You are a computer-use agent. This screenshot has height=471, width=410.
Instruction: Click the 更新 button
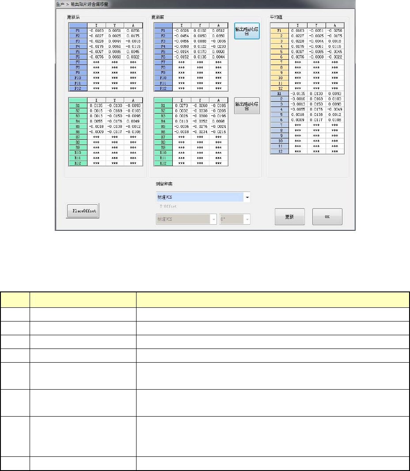(x=290, y=217)
